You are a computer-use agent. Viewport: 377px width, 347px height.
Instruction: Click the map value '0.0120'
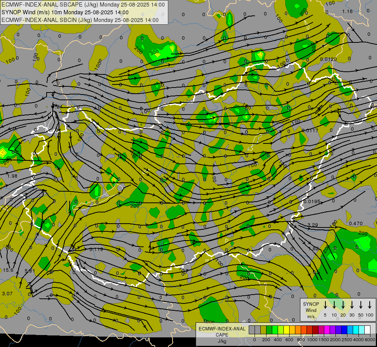point(328,59)
